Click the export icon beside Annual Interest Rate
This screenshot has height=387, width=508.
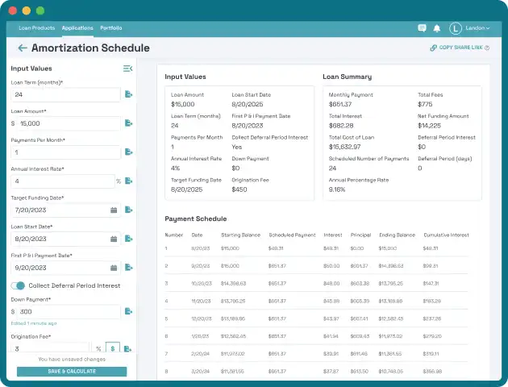[x=129, y=181]
